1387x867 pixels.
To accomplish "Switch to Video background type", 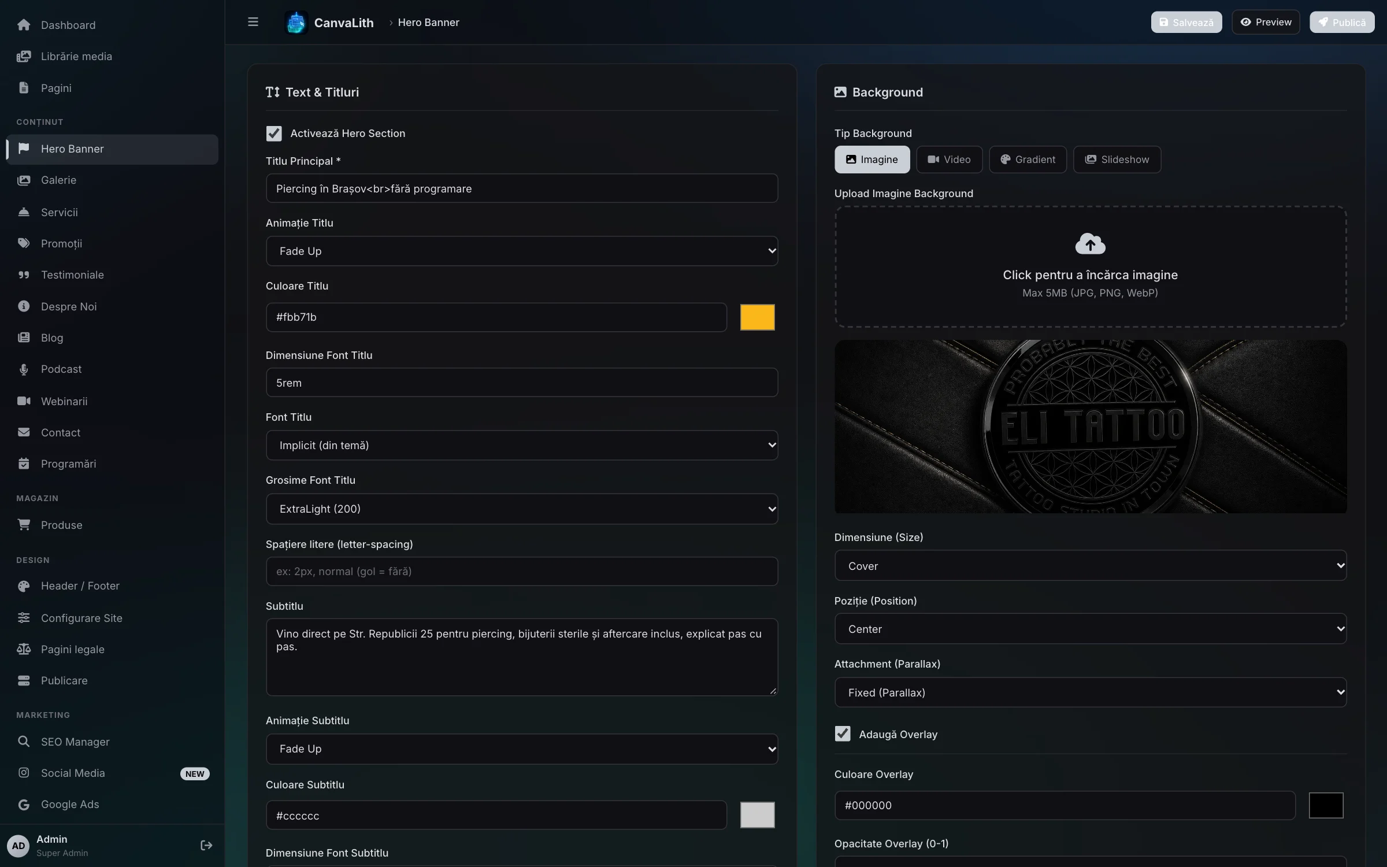I will (950, 160).
